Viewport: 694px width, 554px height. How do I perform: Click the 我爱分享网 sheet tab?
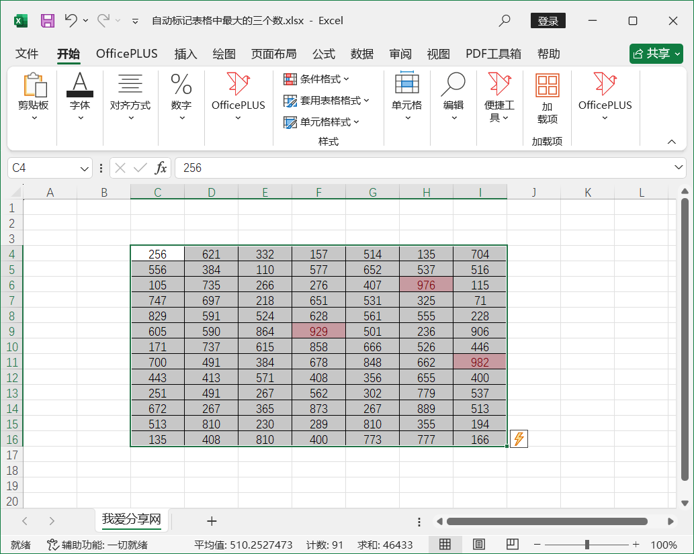(132, 519)
